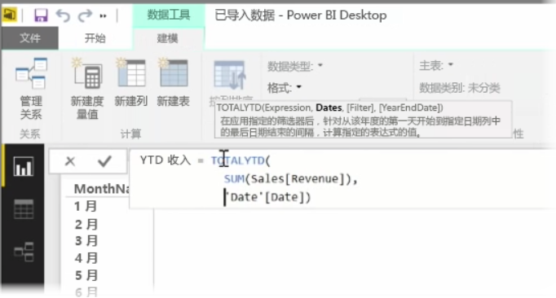Viewport: 556px width, 298px height.
Task: Open the 文件 menu tab
Action: (x=30, y=38)
